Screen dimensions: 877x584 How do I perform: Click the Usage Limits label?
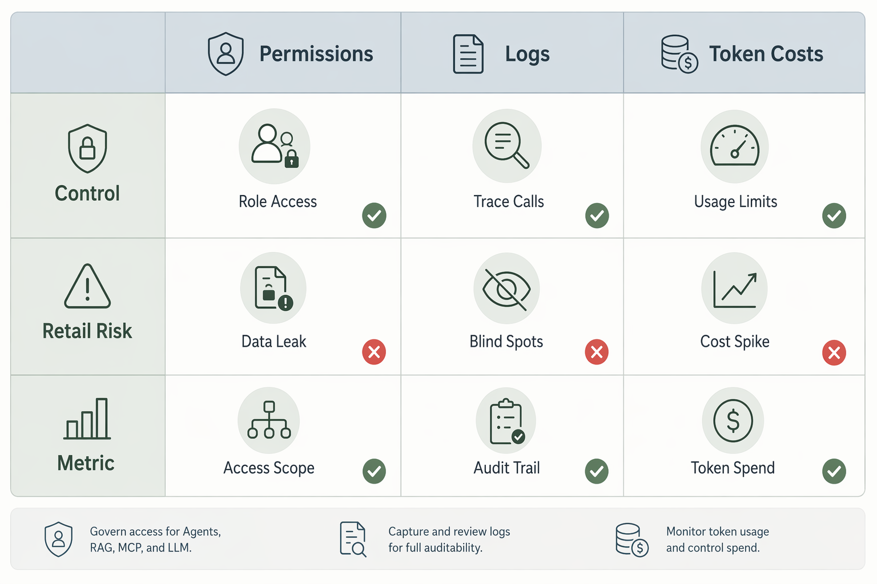tap(736, 202)
